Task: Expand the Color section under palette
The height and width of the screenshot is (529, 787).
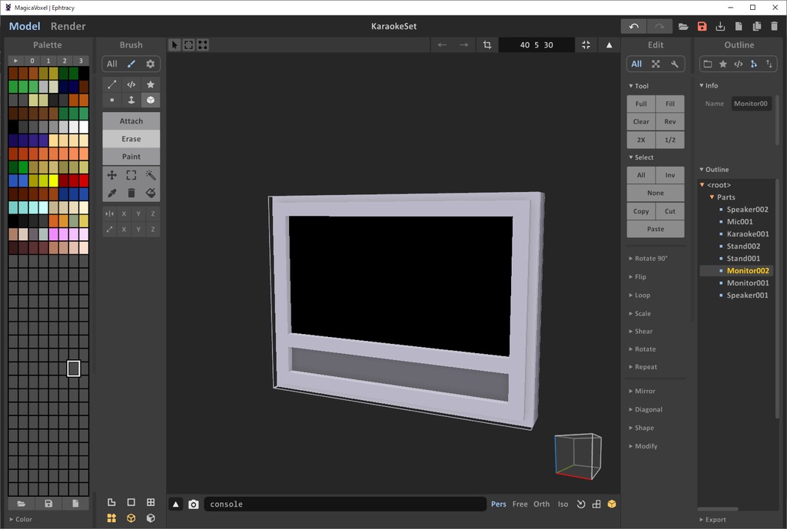Action: pyautogui.click(x=21, y=520)
